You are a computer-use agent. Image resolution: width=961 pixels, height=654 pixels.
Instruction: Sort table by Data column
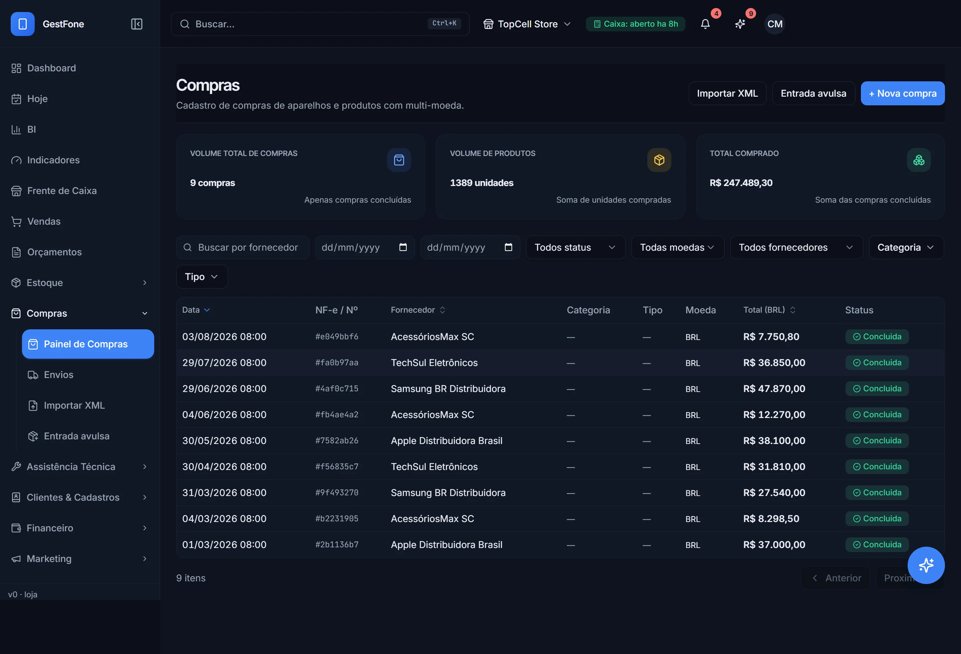point(196,310)
